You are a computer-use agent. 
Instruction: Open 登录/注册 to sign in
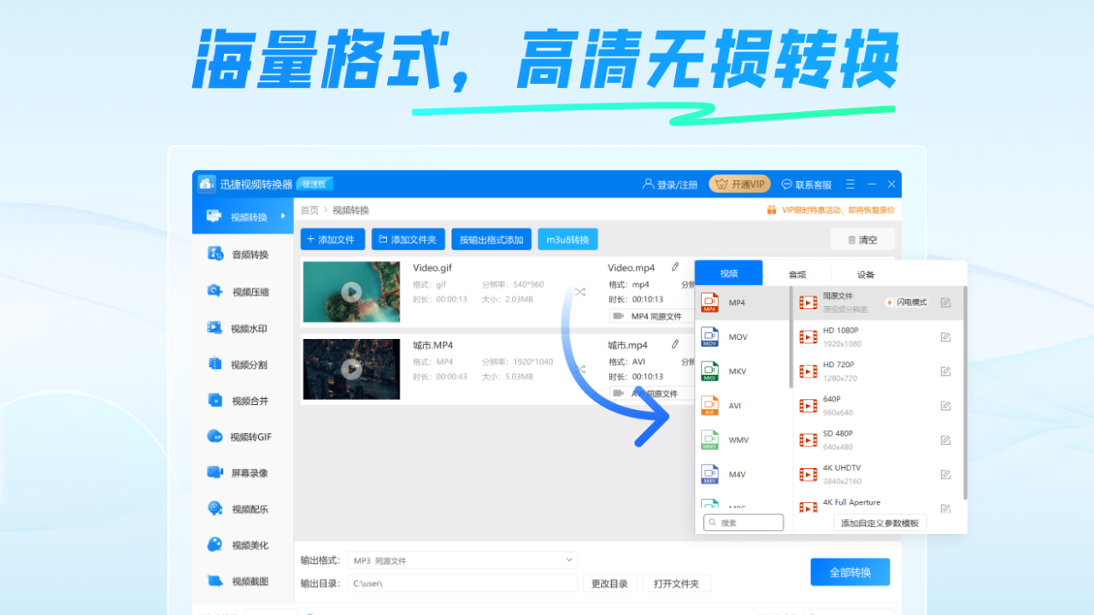669,184
